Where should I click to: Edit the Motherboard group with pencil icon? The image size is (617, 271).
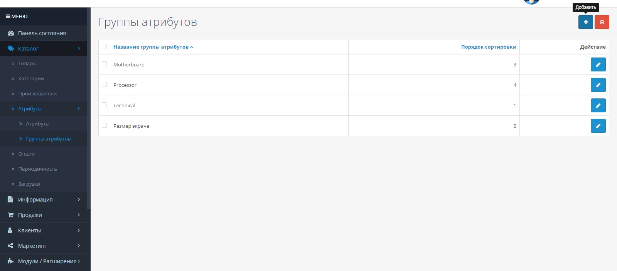(x=598, y=64)
